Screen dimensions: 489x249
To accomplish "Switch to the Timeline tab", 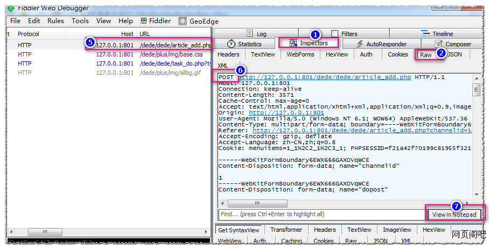I will click(x=437, y=34).
